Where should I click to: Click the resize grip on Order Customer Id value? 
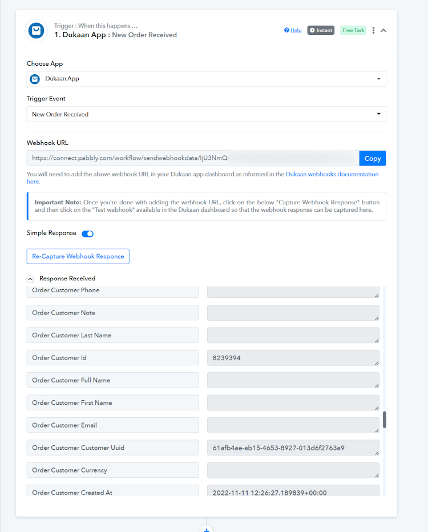point(377,363)
